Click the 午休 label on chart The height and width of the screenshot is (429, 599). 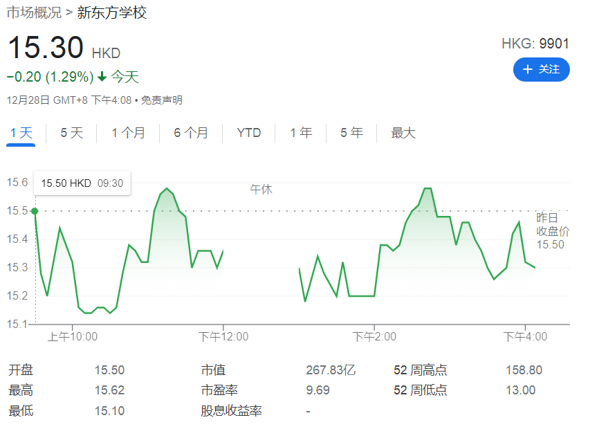(x=261, y=189)
